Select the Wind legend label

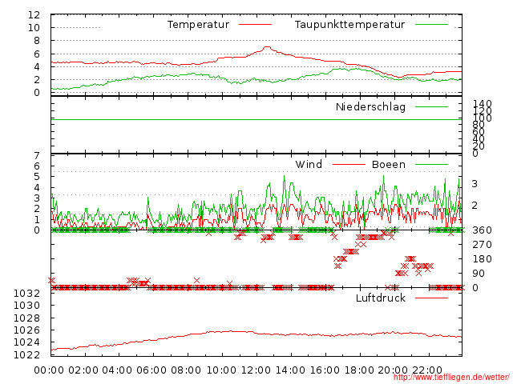pyautogui.click(x=309, y=164)
